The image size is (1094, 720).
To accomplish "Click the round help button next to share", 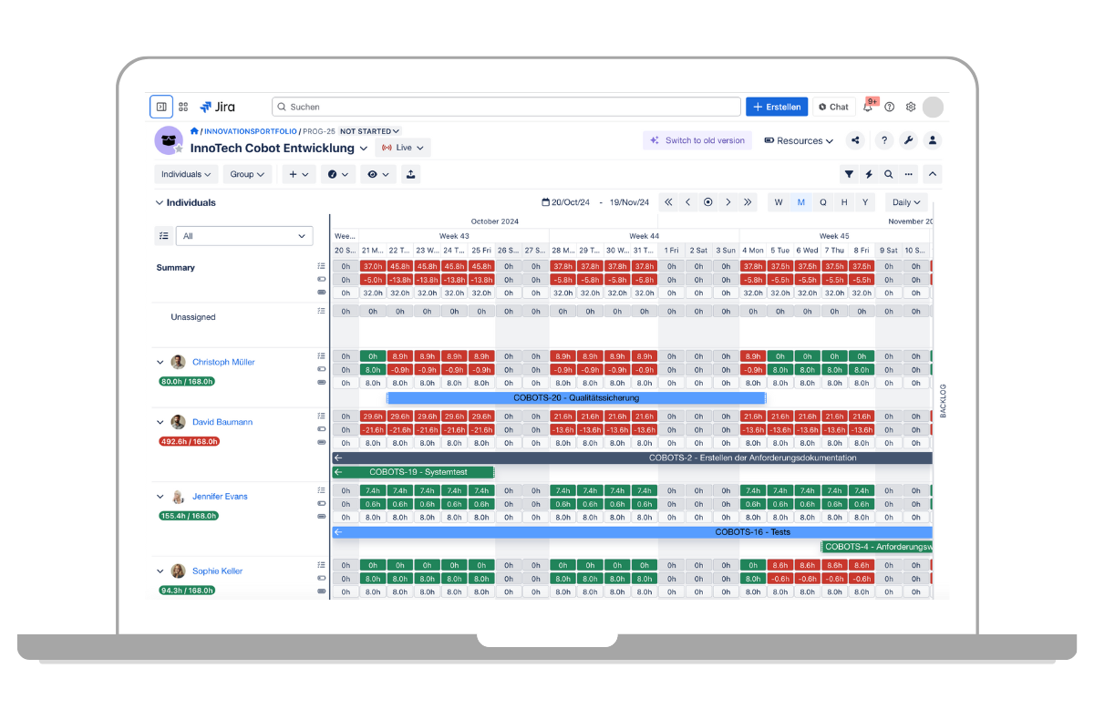I will pyautogui.click(x=883, y=140).
